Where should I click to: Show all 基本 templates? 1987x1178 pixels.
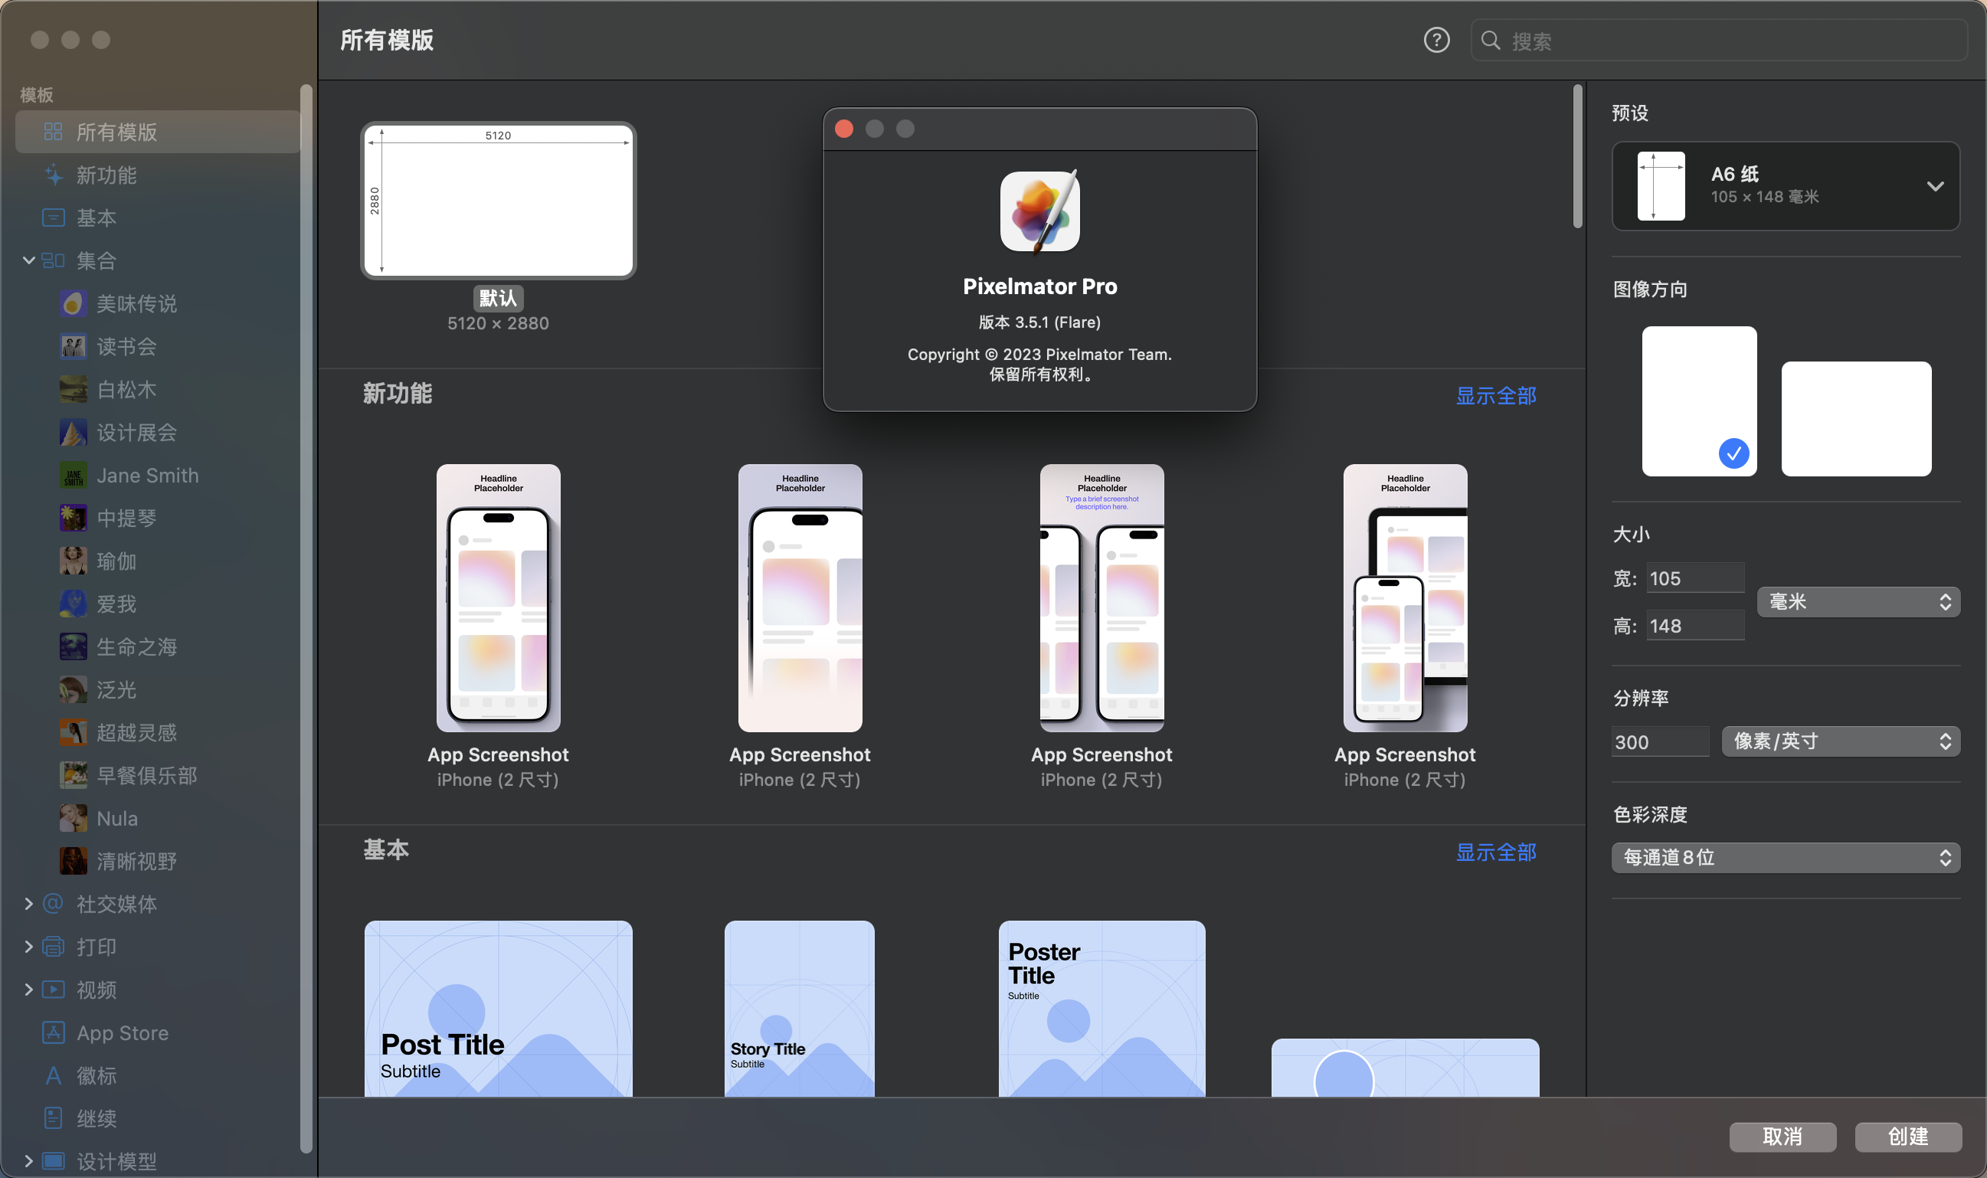click(x=1495, y=852)
